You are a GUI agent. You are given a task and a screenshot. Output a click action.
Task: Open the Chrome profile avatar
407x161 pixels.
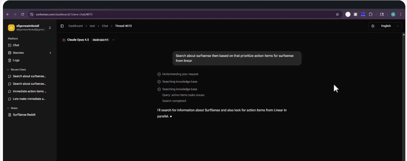(393, 14)
